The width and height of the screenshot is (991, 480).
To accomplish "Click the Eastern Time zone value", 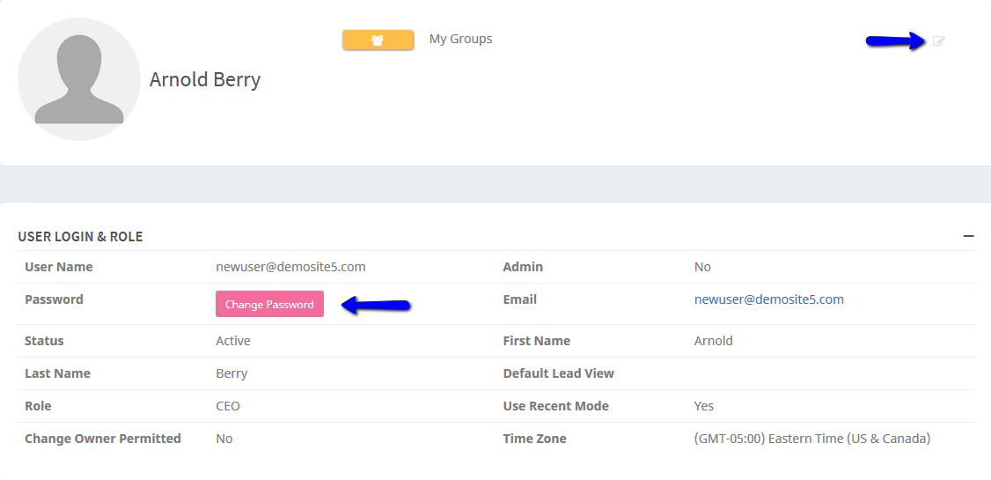I will pos(812,439).
